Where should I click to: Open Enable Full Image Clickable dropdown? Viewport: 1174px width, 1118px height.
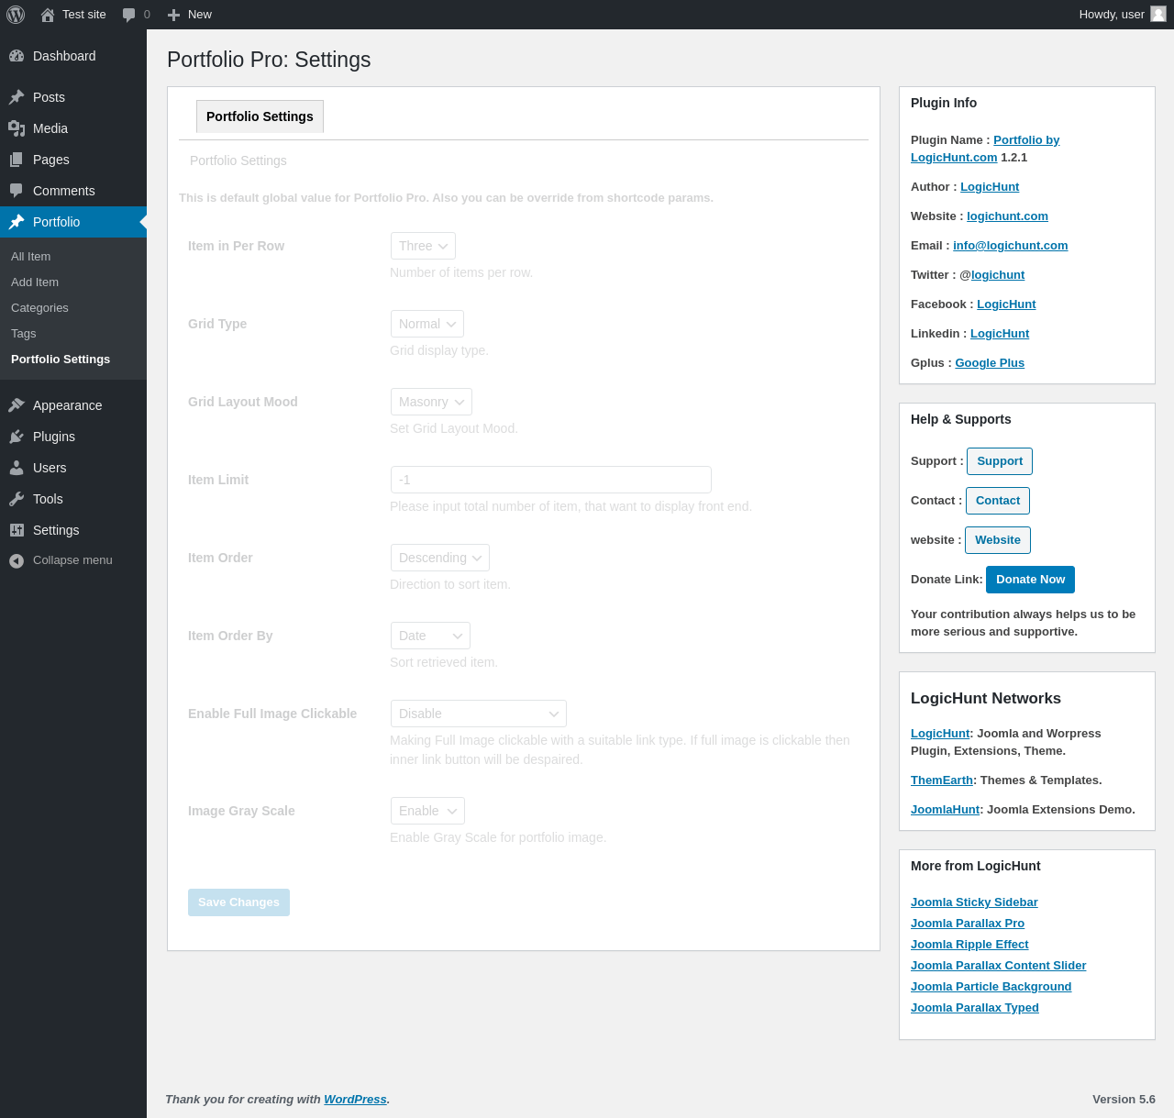pos(479,714)
